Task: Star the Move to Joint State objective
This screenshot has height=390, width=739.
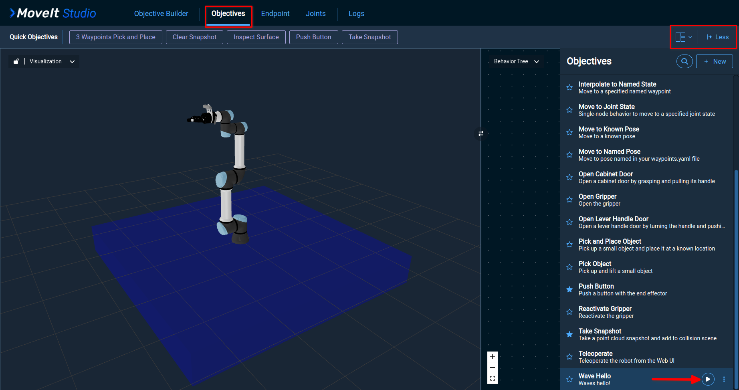Action: 569,110
